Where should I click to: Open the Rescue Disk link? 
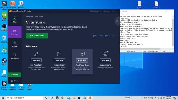(98, 36)
